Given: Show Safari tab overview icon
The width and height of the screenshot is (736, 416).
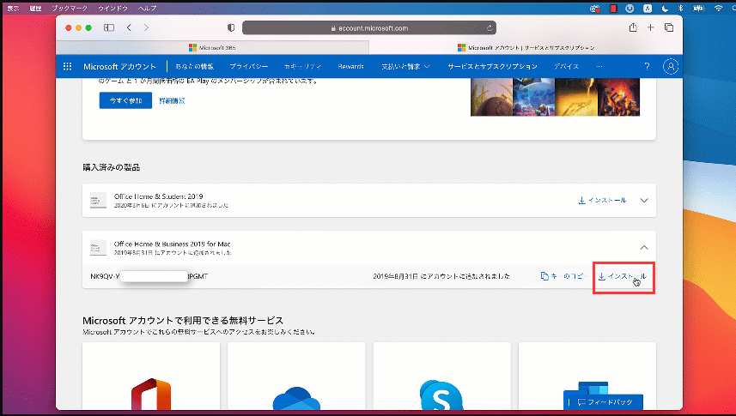Looking at the screenshot, I should click(669, 27).
